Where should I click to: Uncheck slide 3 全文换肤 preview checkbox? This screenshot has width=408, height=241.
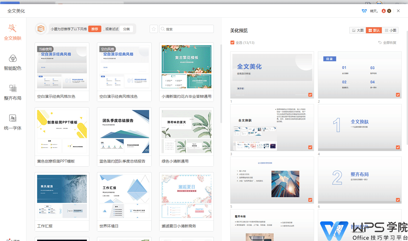(310, 147)
